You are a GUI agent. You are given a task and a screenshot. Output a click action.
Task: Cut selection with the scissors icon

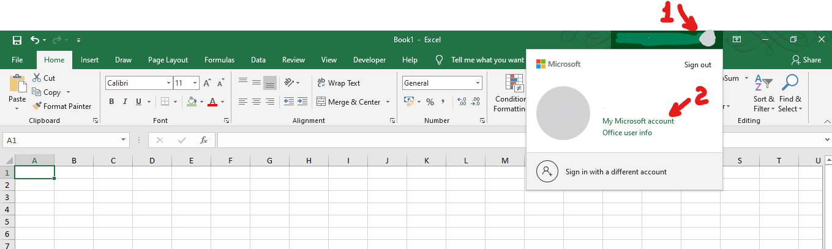[x=37, y=78]
